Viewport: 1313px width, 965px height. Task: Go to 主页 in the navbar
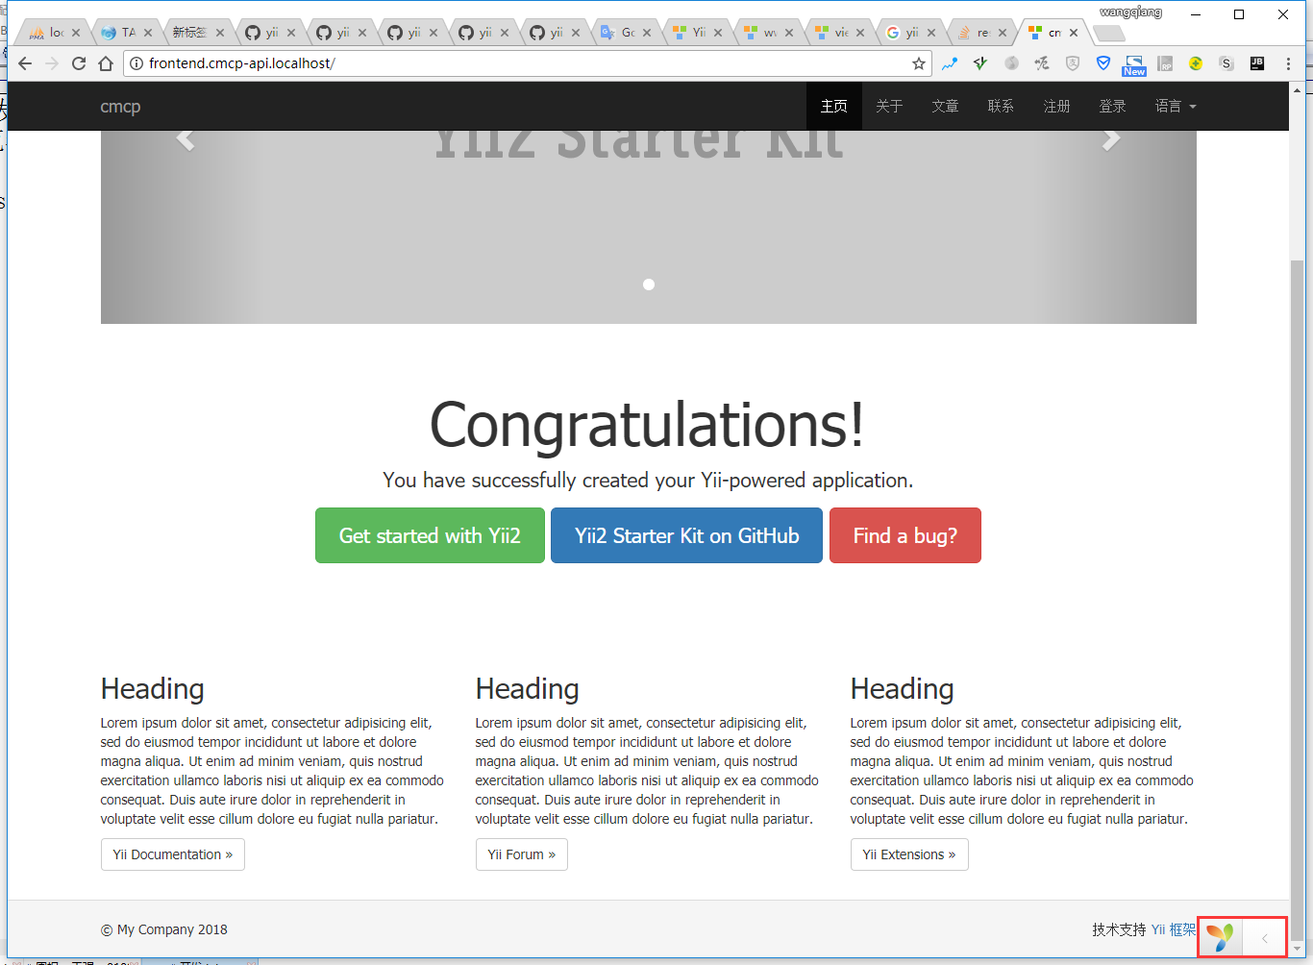(834, 106)
